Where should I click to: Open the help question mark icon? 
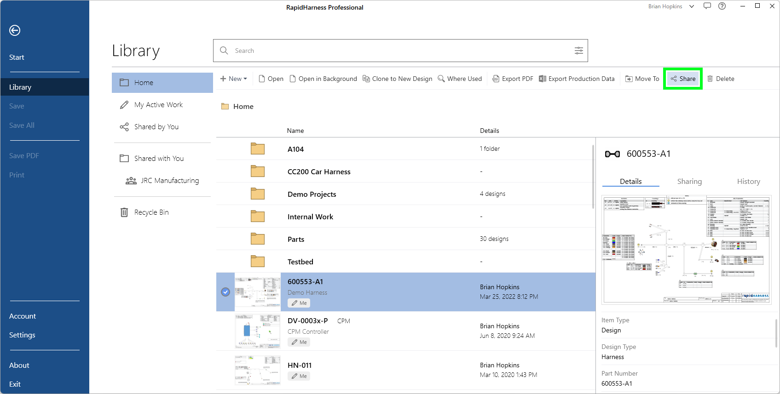(x=722, y=6)
